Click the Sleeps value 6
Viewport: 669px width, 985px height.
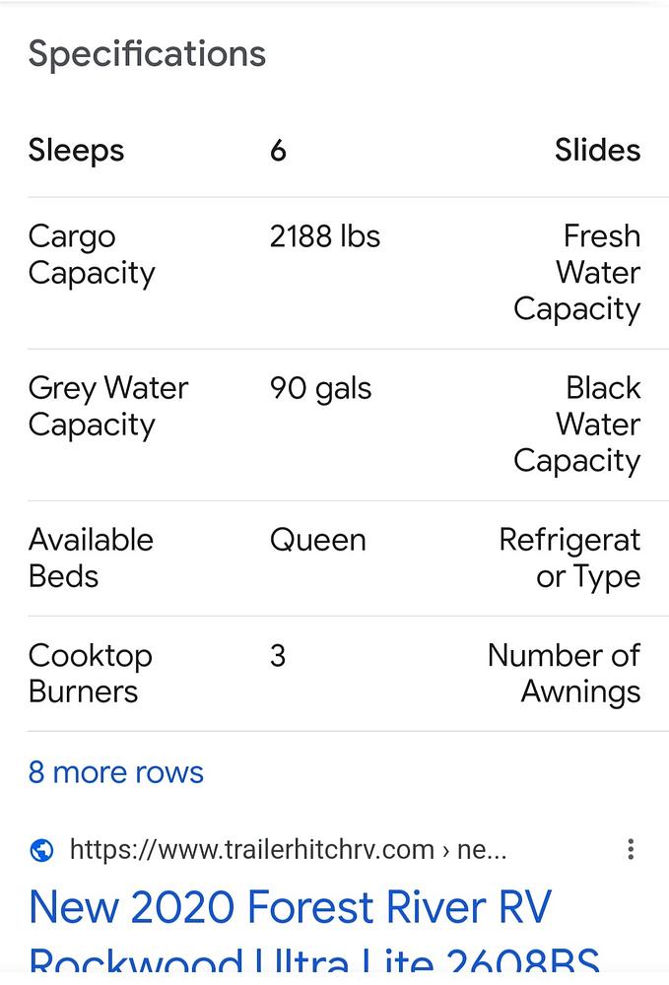[x=278, y=151]
